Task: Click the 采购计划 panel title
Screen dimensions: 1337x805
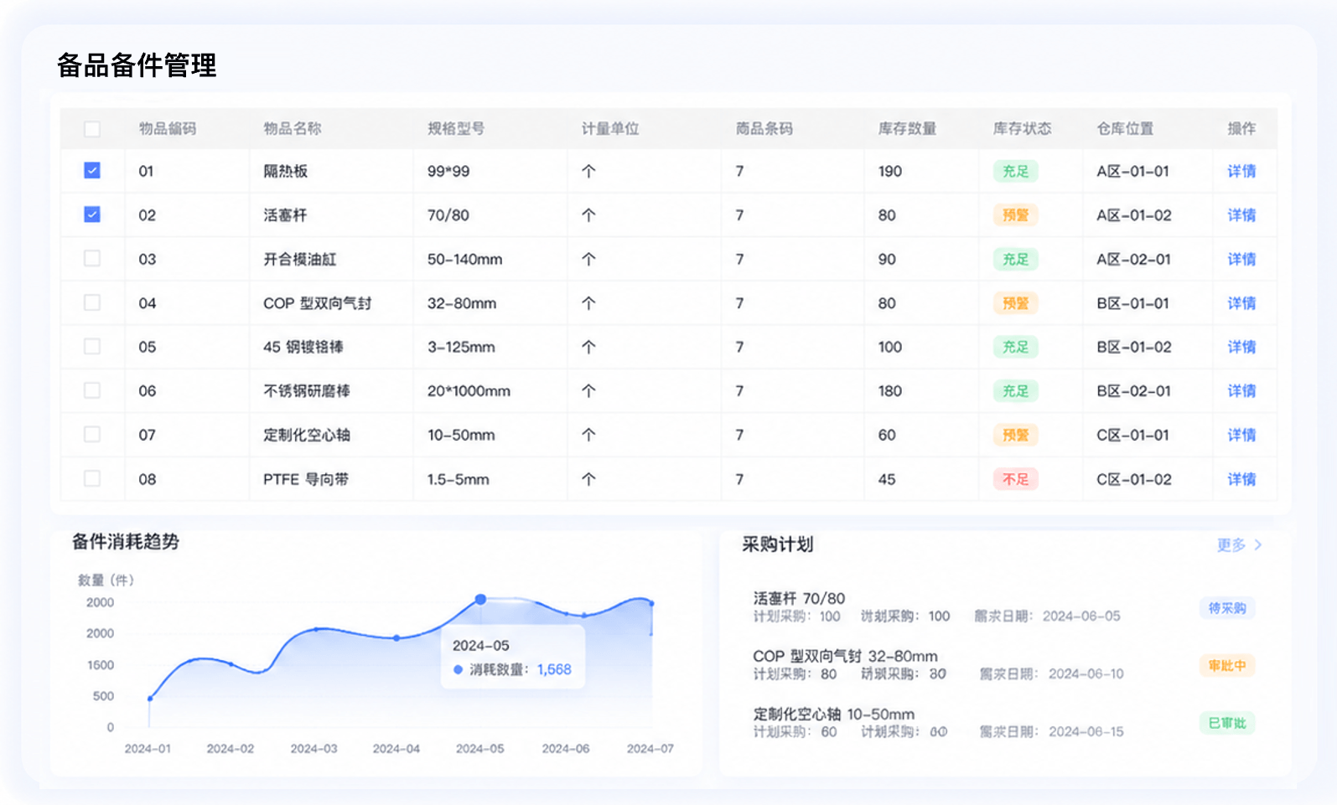Action: pyautogui.click(x=778, y=544)
